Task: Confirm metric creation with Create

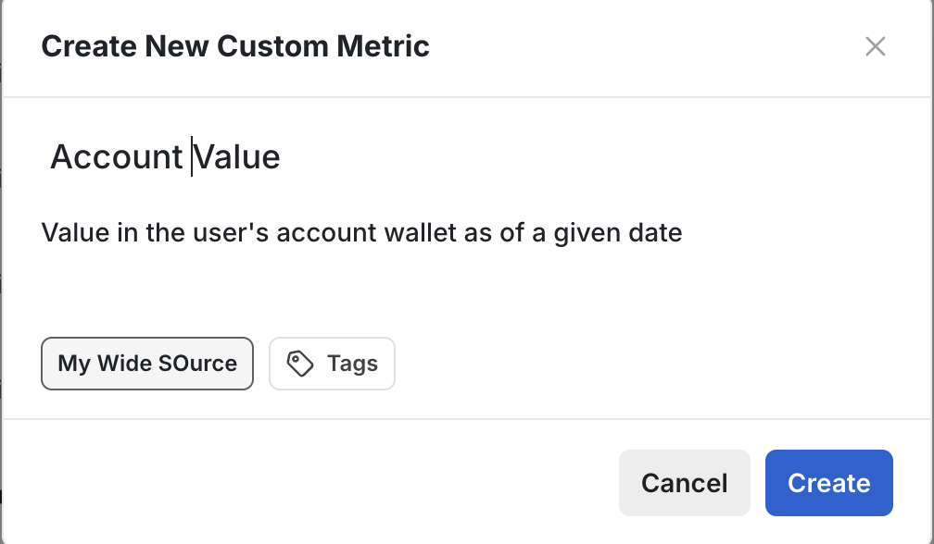Action: click(x=827, y=482)
